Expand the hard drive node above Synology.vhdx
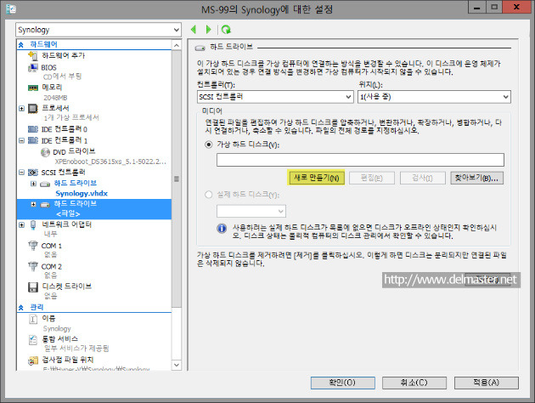Screen dimensions: 535x403 (33, 184)
